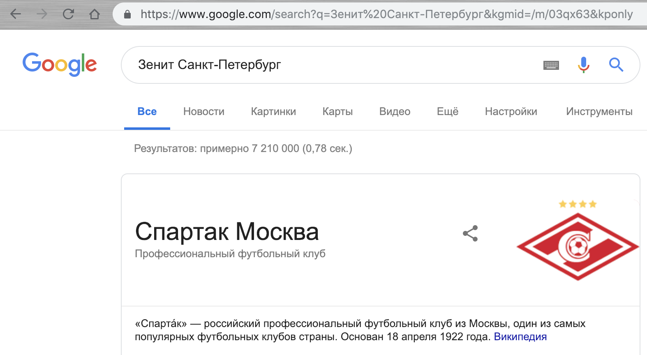Click the Спартак Москва club crest image
Viewport: 647px width, 355px height.
577,245
